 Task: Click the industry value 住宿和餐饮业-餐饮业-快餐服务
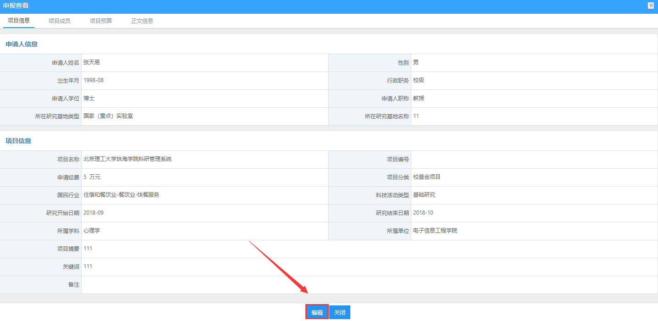point(122,195)
